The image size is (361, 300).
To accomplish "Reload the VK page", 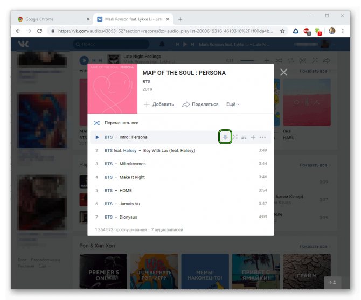I will (39, 31).
